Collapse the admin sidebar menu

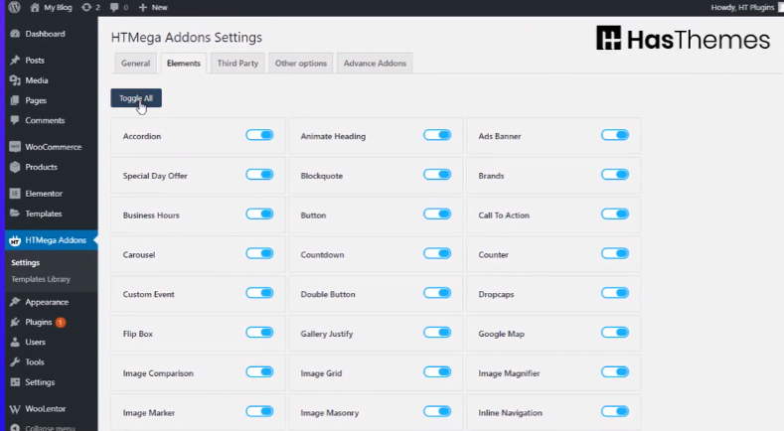tap(40, 428)
